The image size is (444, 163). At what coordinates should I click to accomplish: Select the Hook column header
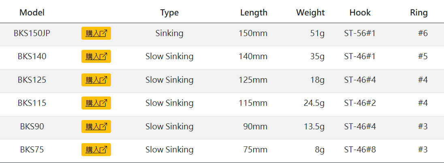coord(360,13)
